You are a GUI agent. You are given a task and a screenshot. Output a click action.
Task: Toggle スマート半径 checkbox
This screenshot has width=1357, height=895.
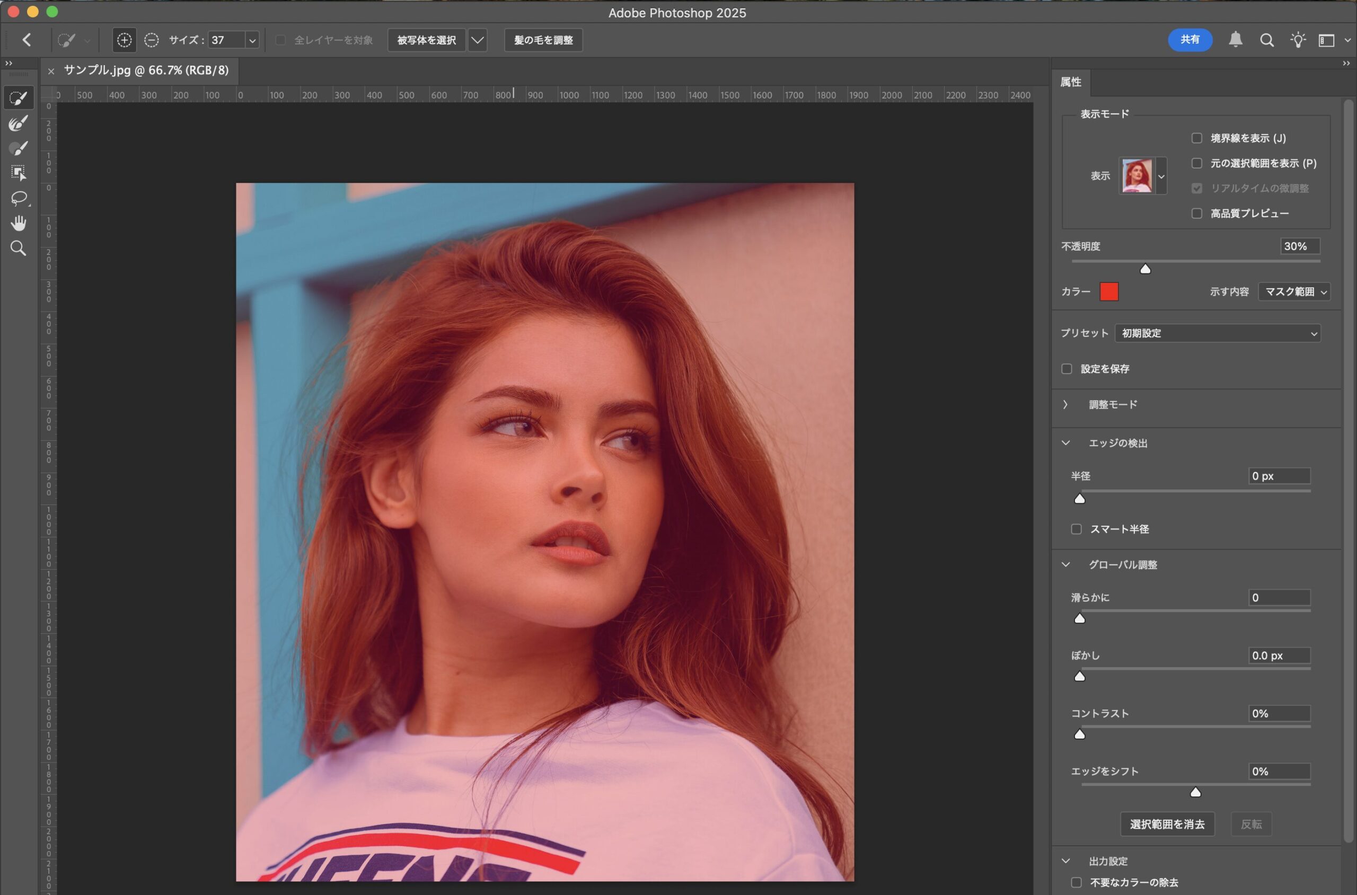coord(1076,529)
